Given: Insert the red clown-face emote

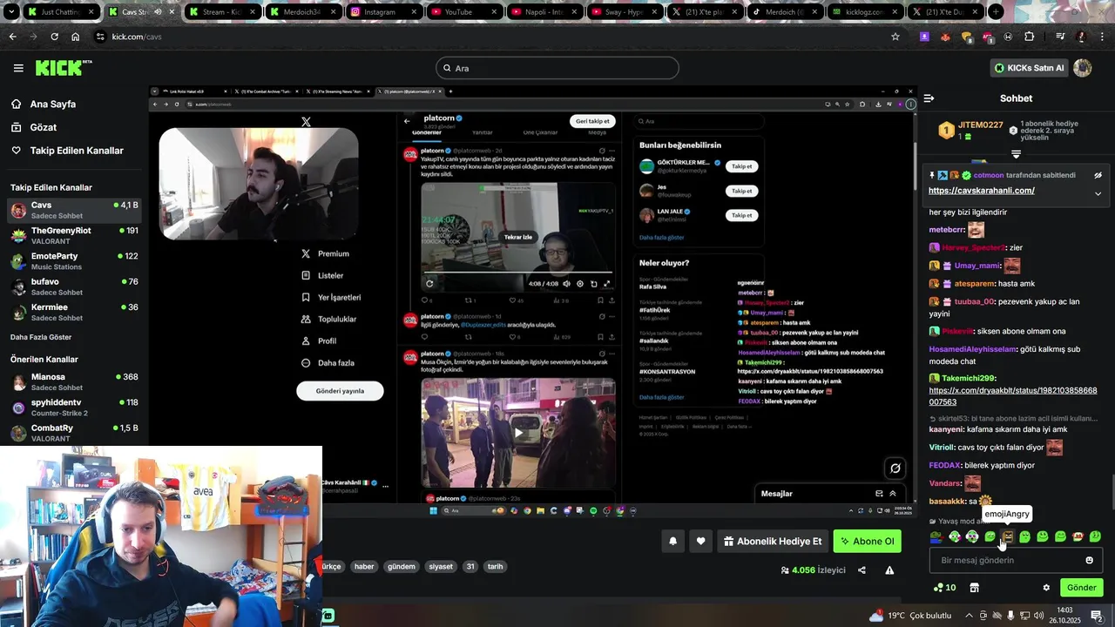Looking at the screenshot, I should pyautogui.click(x=1078, y=536).
